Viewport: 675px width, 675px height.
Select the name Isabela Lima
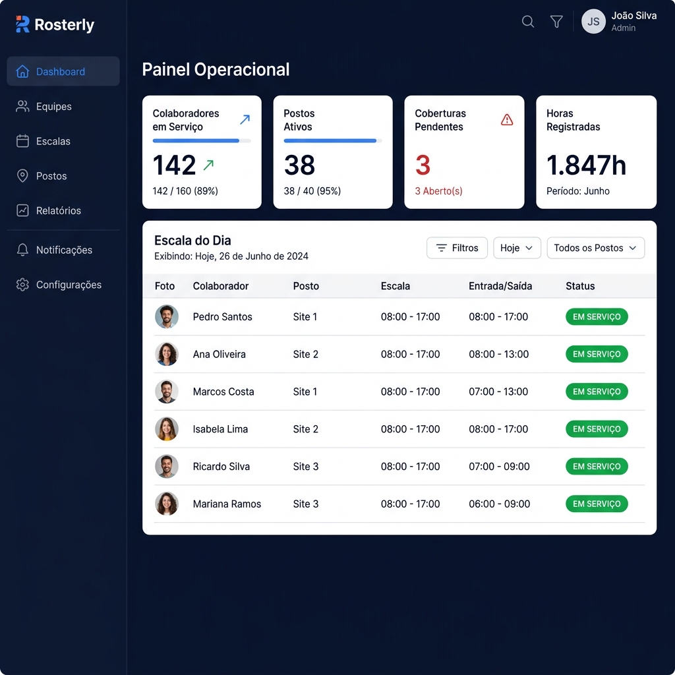pyautogui.click(x=220, y=428)
